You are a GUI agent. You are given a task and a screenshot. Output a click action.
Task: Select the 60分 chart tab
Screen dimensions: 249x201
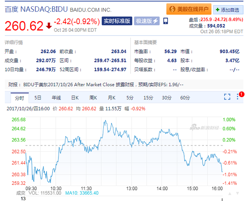185,98
